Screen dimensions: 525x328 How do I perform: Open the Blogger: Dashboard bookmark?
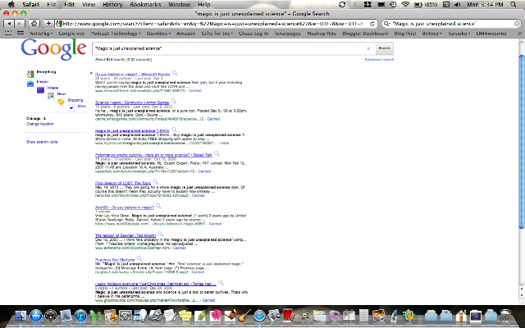click(365, 34)
